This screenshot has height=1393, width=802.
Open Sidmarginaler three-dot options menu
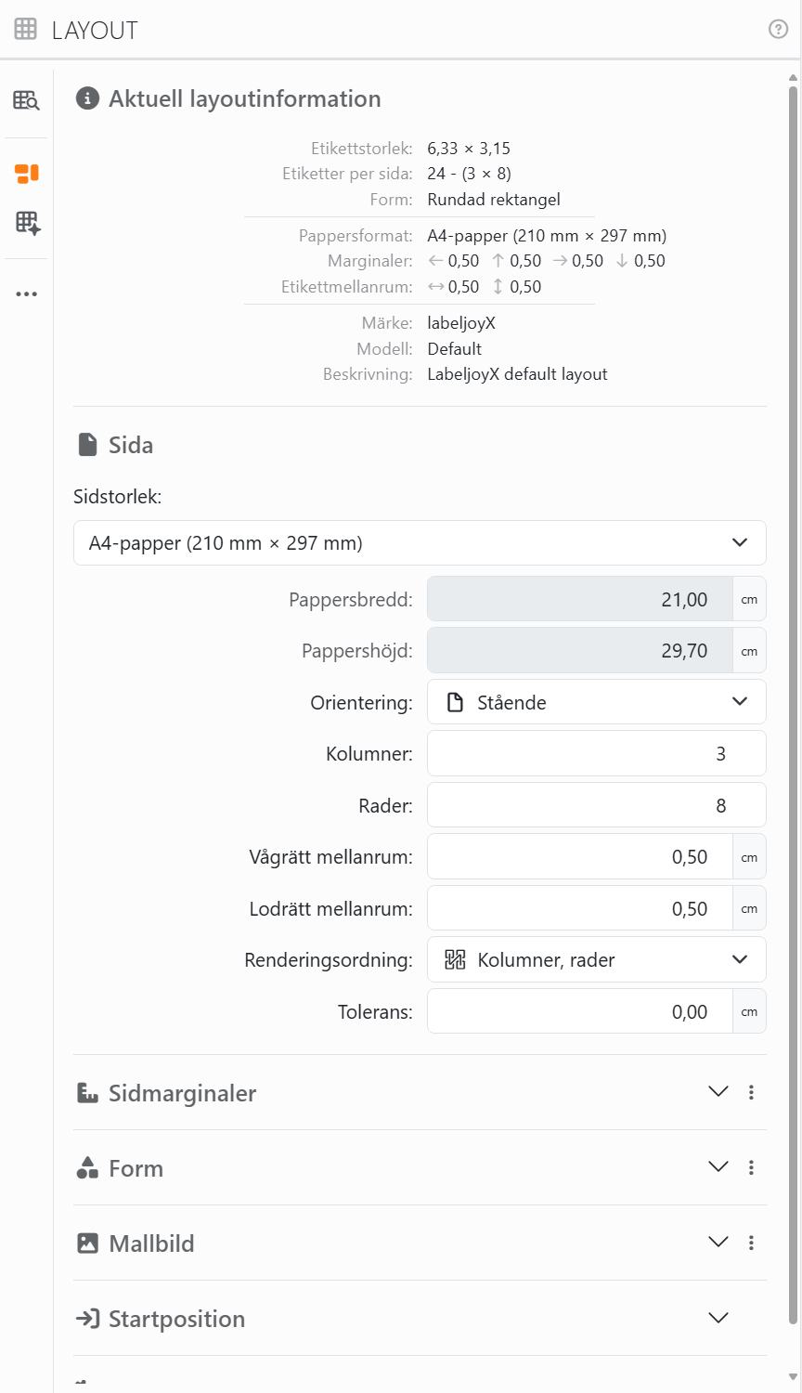751,1093
